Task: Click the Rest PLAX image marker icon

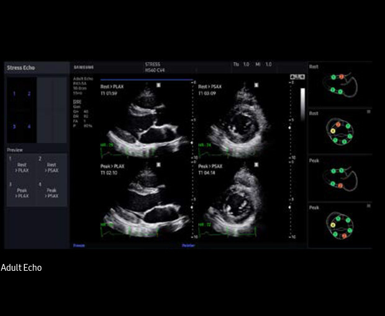Action: pyautogui.click(x=159, y=86)
